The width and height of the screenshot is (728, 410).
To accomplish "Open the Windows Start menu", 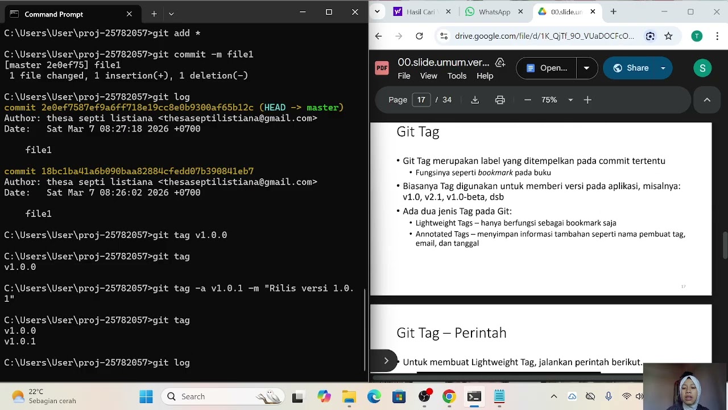I will [146, 396].
